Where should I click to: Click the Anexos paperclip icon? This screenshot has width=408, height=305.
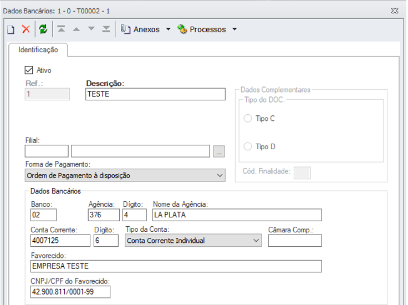point(125,29)
